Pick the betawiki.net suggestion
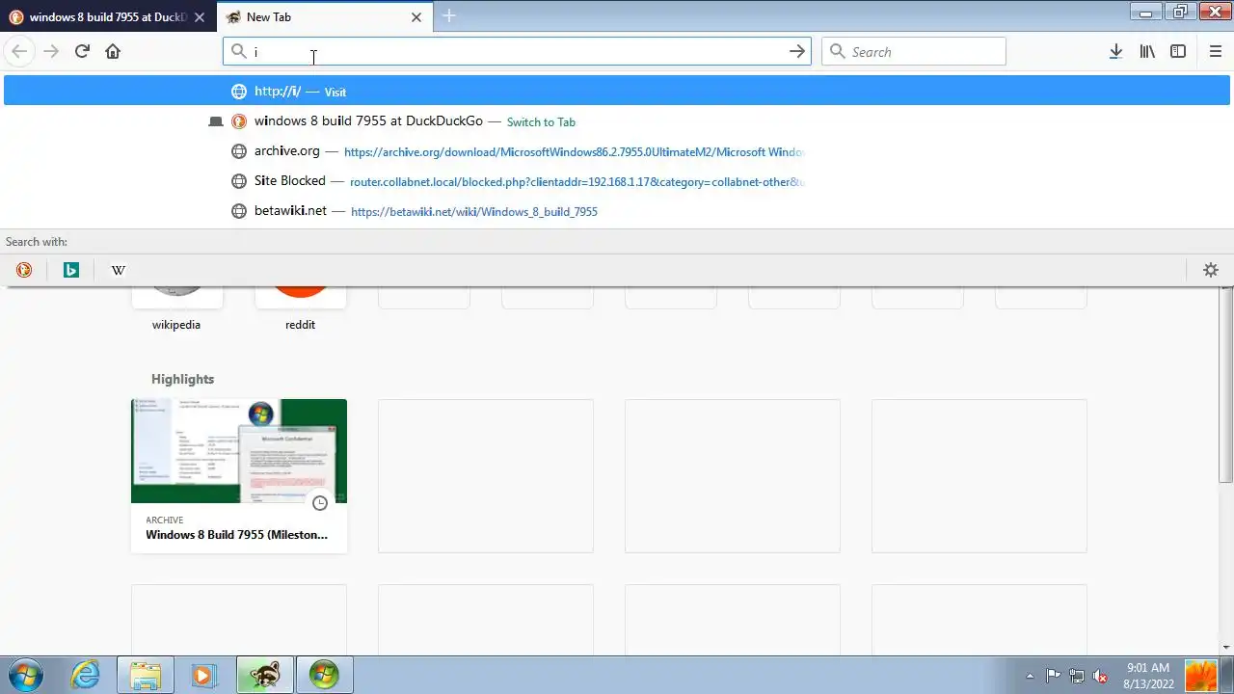Viewport: 1234px width, 694px height. (x=617, y=211)
